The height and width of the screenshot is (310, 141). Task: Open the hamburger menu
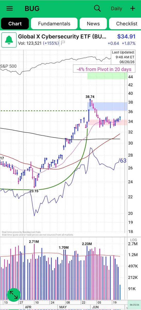(x=10, y=8)
